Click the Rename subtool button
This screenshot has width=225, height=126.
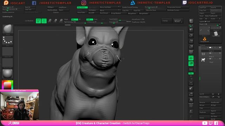tap(205, 103)
